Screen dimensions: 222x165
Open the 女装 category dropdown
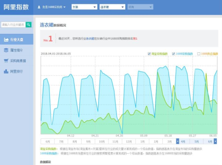[x=84, y=7]
